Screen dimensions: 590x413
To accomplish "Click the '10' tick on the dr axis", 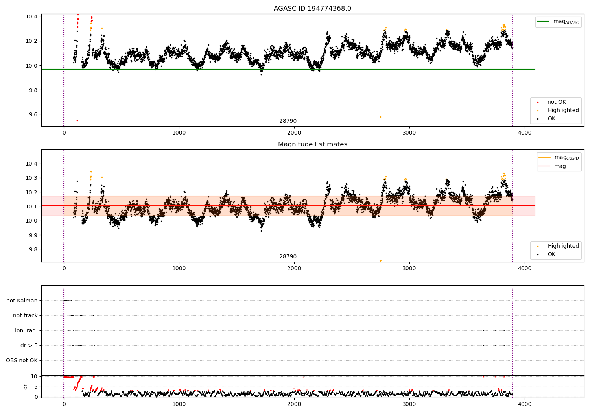I will 34,376.
